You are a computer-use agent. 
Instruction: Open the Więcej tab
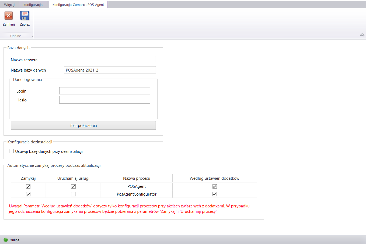(x=9, y=5)
